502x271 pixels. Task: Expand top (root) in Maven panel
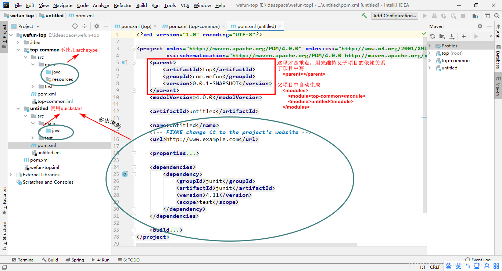click(430, 53)
